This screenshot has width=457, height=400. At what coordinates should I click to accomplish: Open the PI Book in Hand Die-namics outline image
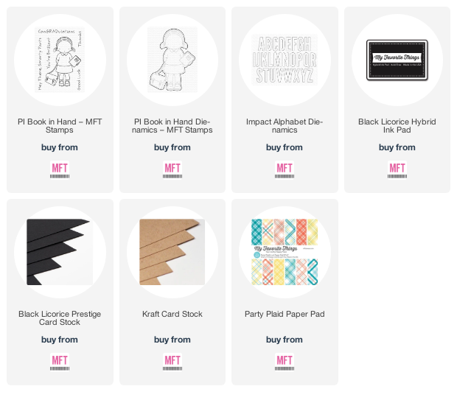[x=172, y=60]
